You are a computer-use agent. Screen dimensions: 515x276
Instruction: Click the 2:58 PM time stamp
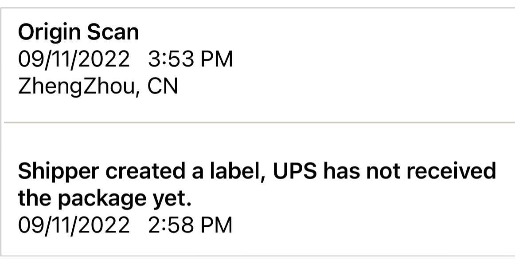[190, 225]
